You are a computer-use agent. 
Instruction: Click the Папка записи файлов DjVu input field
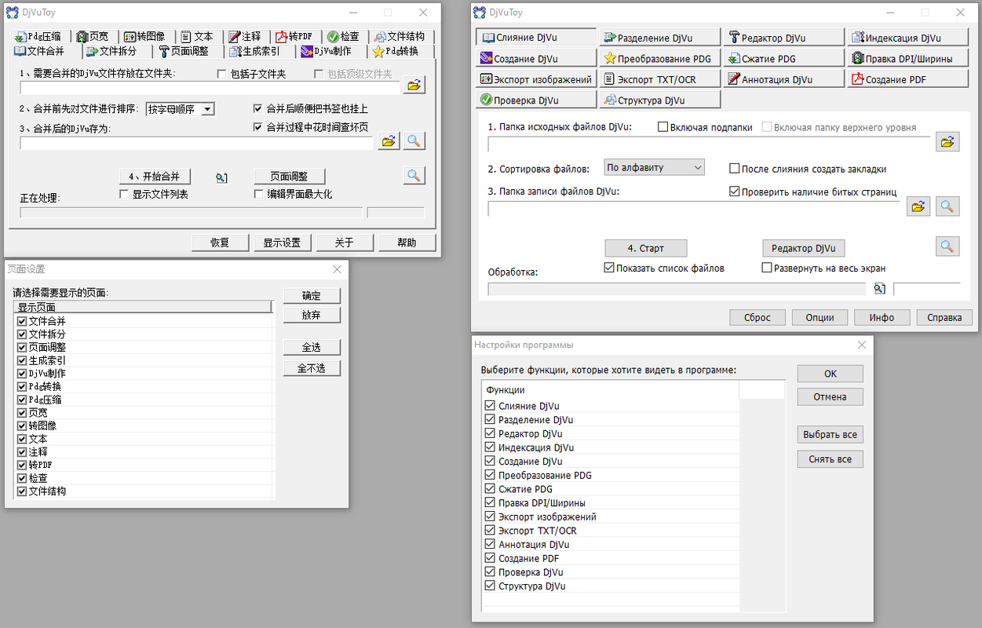point(693,208)
